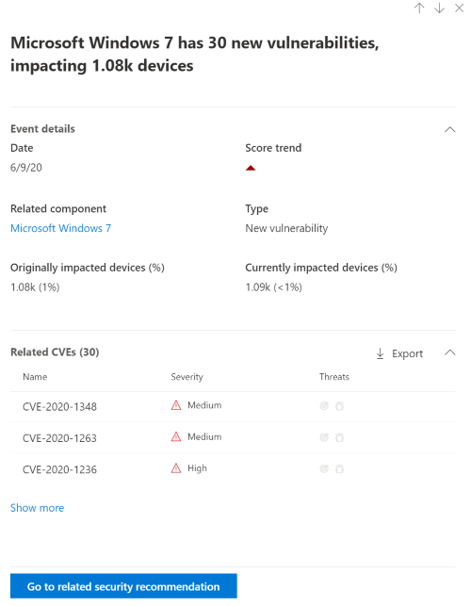Click the red score trend triangle indicator

(x=251, y=168)
